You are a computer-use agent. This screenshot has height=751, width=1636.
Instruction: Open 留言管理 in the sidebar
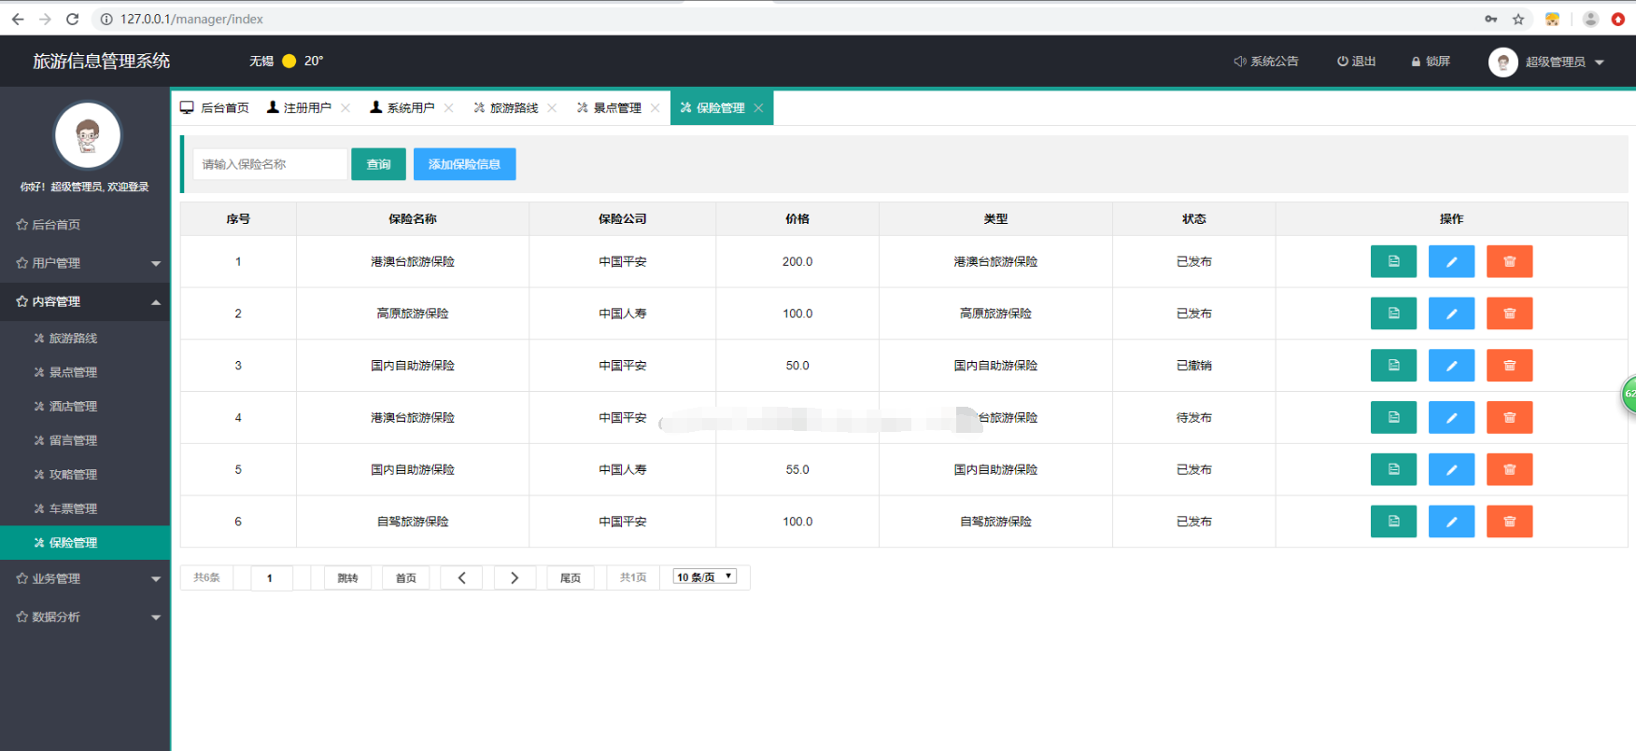click(x=85, y=440)
